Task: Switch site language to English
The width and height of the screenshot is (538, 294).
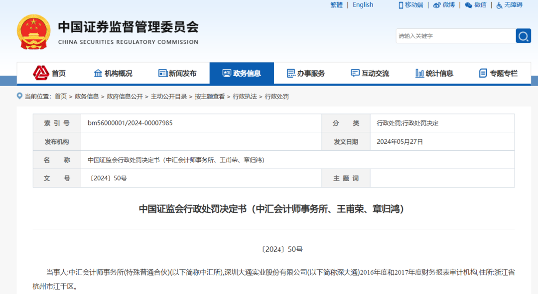Action: (363, 5)
